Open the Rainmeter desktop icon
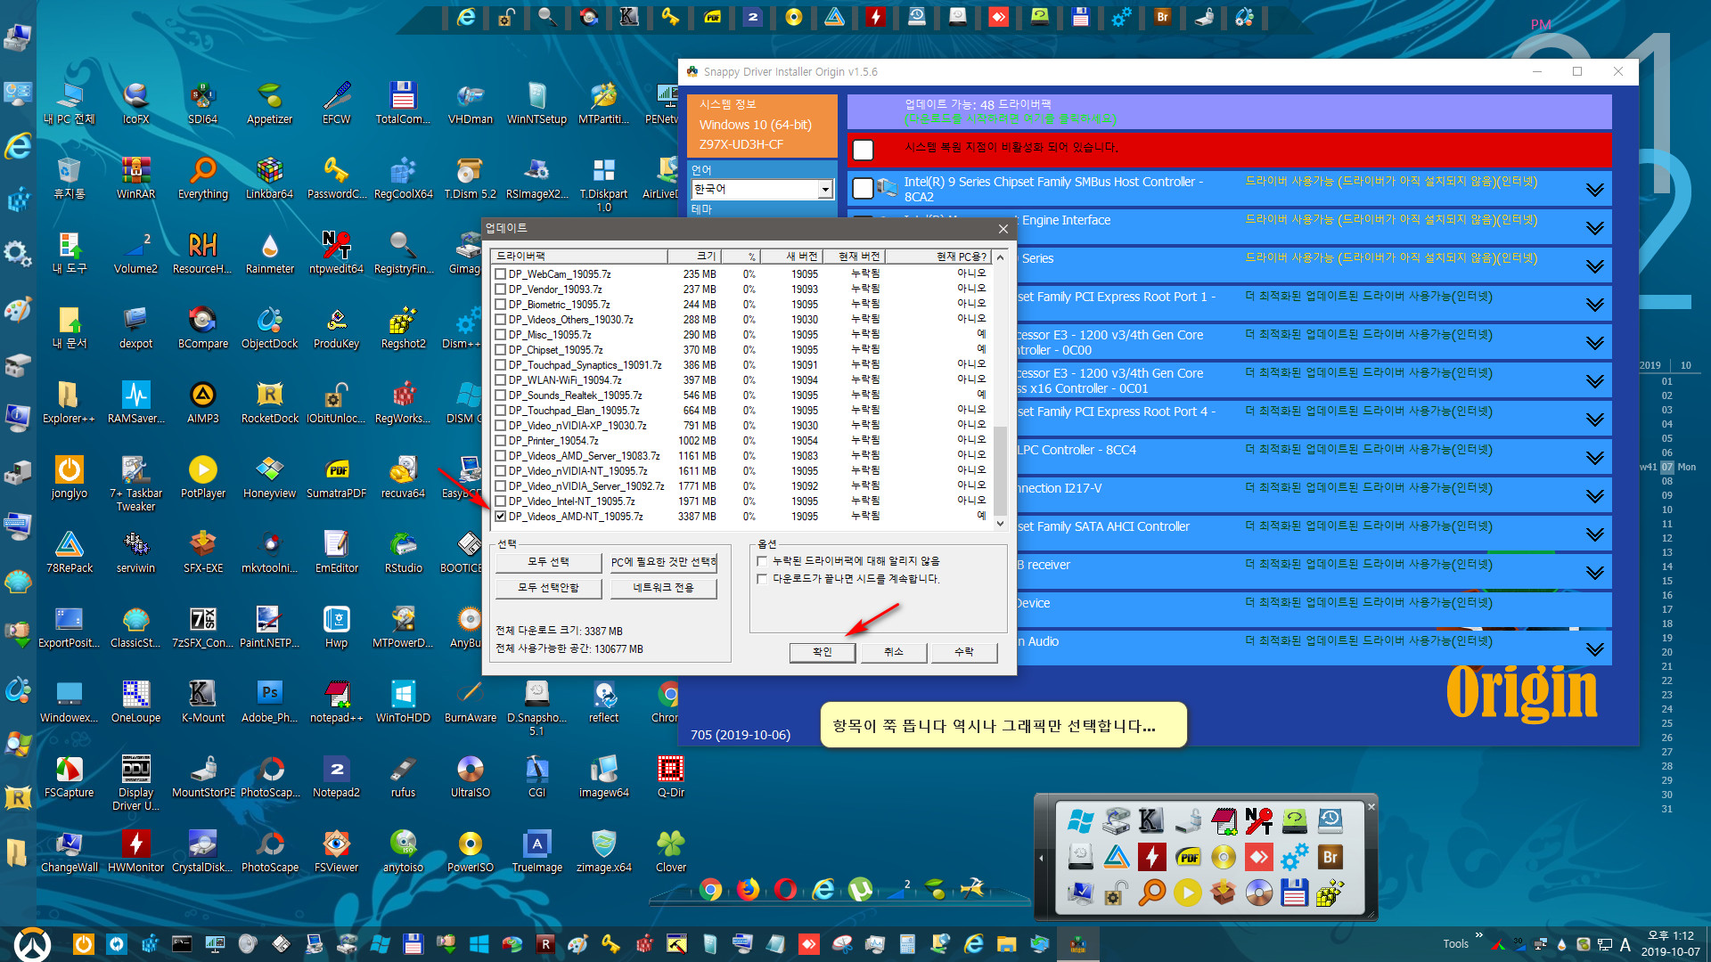 (x=269, y=253)
